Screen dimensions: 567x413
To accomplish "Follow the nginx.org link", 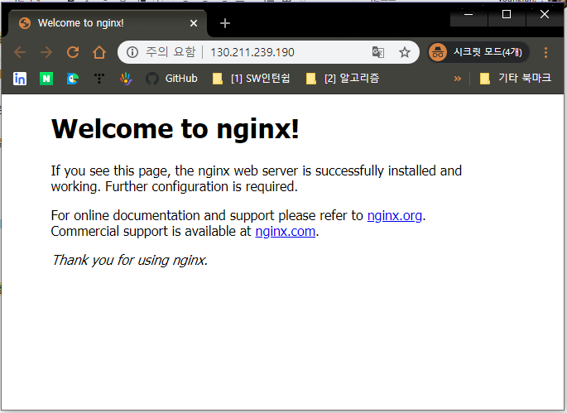I will [x=395, y=216].
